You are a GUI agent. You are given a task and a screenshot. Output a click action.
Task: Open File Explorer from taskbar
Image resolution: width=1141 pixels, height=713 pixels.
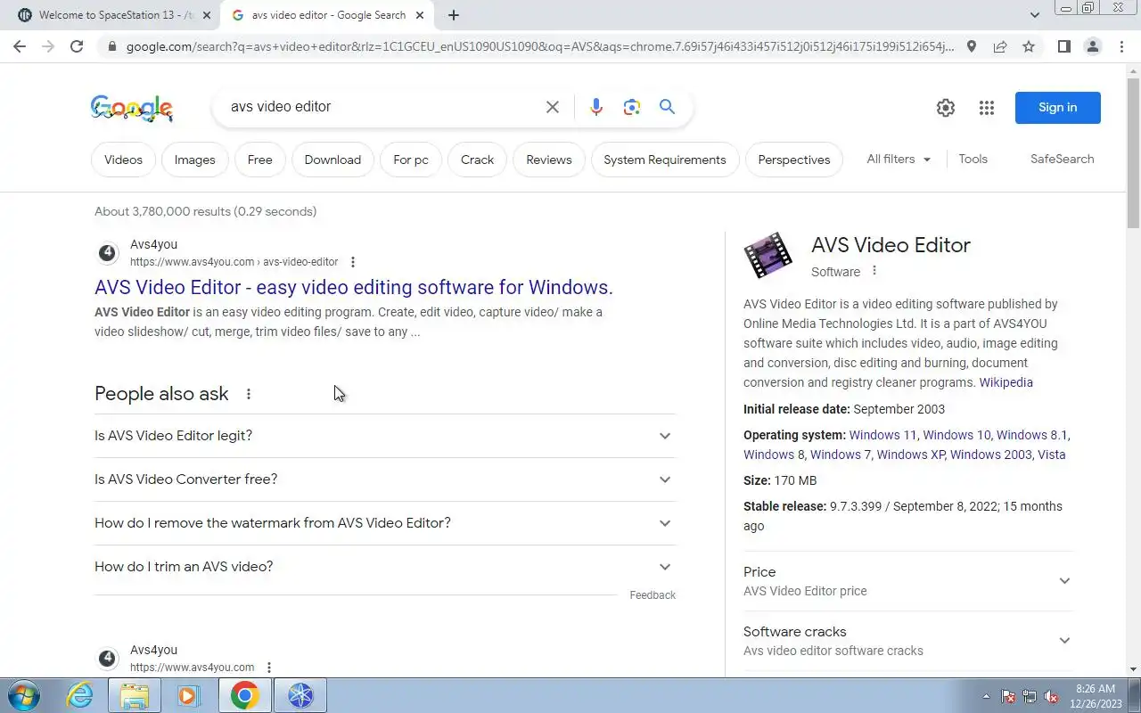click(x=135, y=695)
